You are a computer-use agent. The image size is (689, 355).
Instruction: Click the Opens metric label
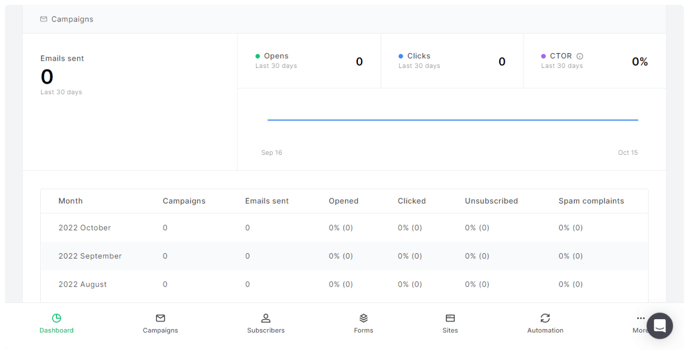(x=276, y=56)
